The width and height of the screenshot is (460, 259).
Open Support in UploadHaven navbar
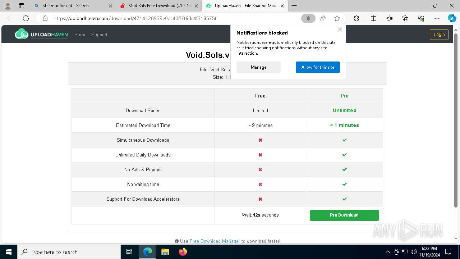pyautogui.click(x=99, y=35)
